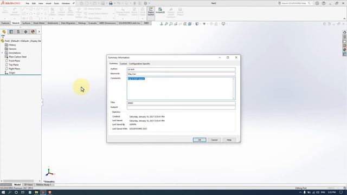
Task: Switch to Custom tab in Summary Information
Action: [123, 64]
